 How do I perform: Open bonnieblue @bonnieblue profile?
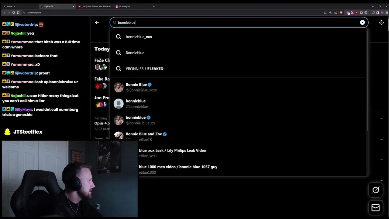click(x=238, y=104)
